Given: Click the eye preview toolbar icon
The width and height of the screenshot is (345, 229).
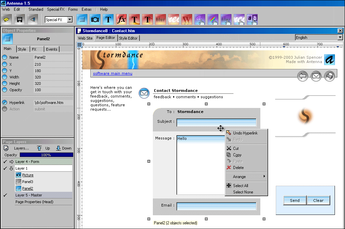Looking at the screenshot, I should click(x=32, y=19).
